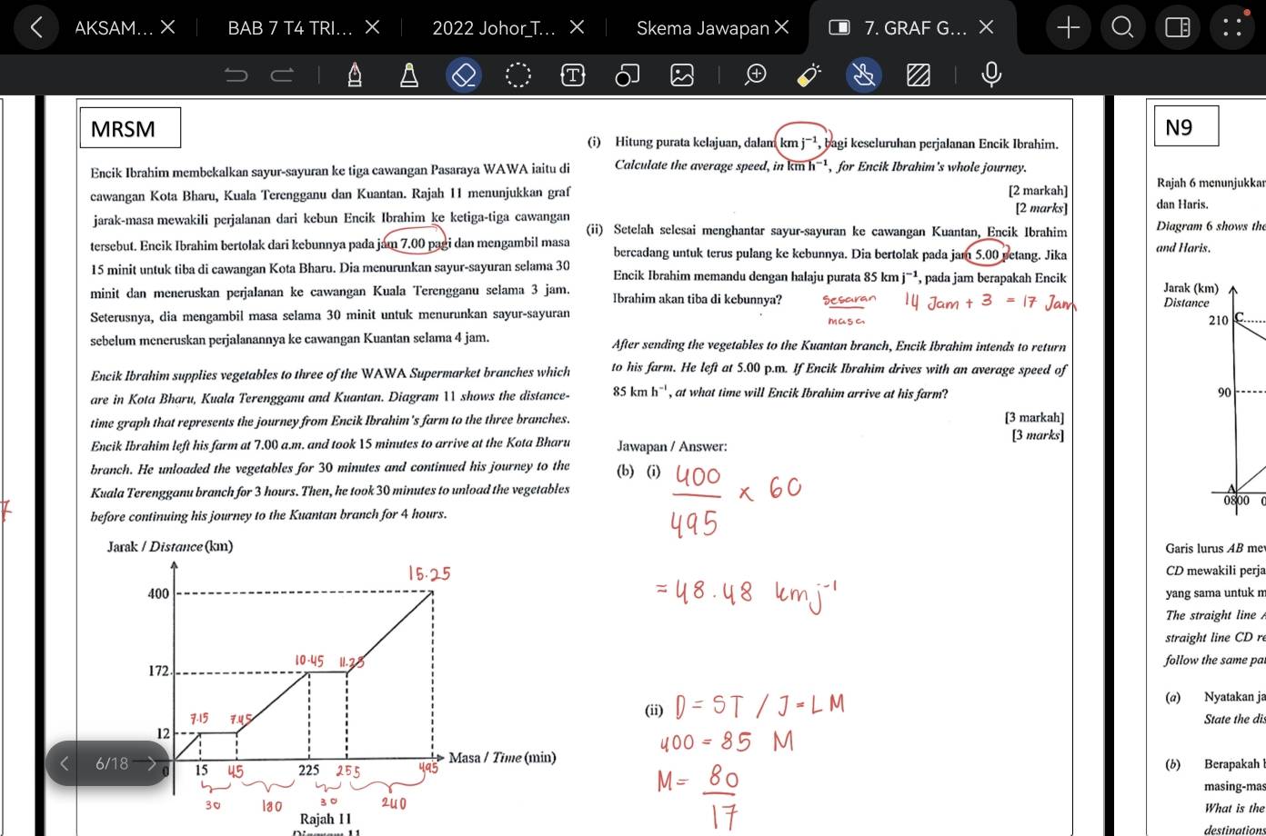
Task: Toggle the striped tape tool
Action: 919,75
